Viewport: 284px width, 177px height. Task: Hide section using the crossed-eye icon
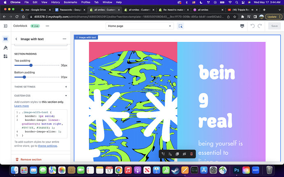184,154
